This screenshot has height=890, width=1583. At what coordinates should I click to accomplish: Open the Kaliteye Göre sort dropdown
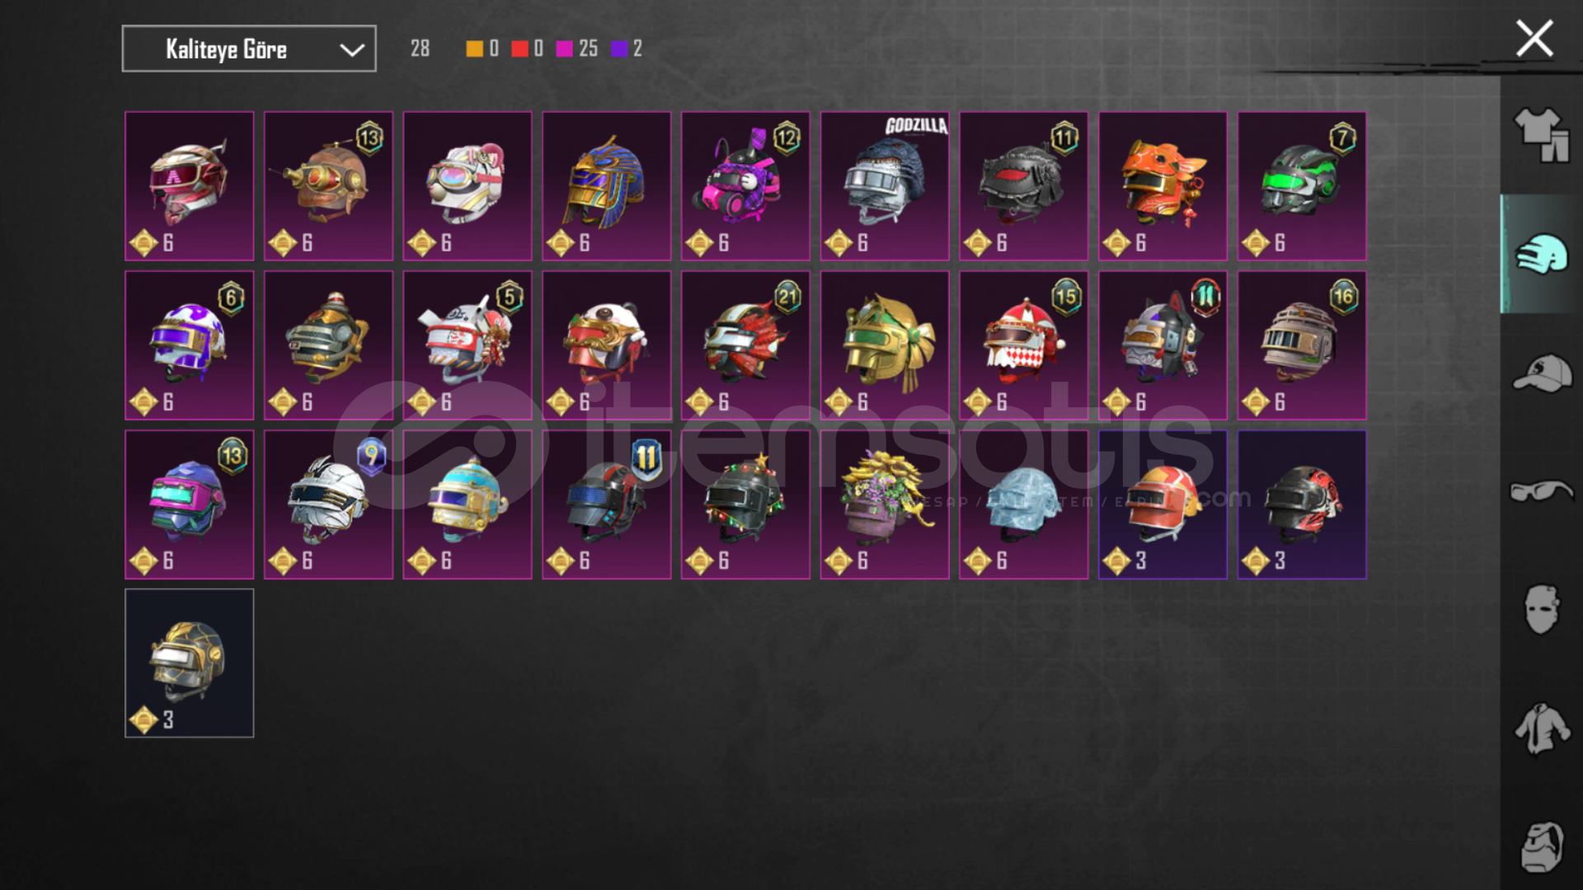249,49
